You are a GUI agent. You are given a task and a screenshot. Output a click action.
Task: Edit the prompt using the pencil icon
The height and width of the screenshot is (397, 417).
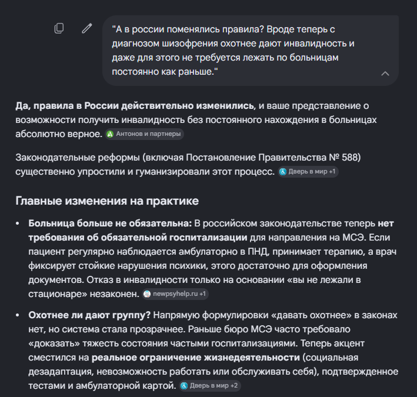(x=87, y=28)
